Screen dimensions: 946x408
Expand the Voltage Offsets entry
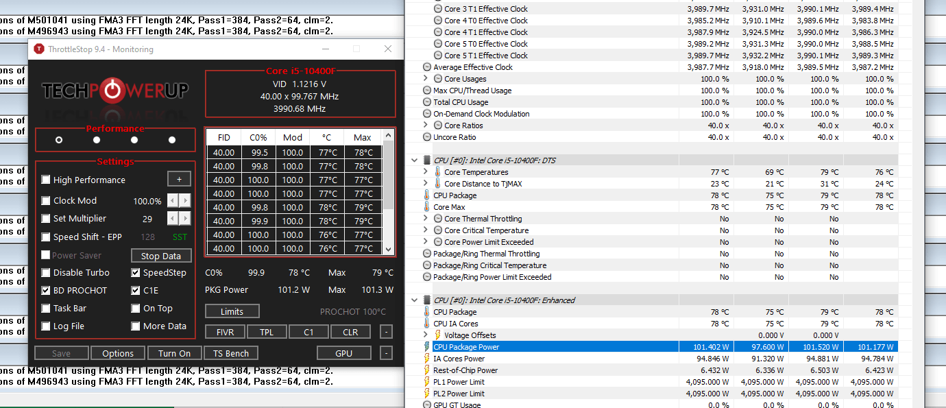click(425, 335)
